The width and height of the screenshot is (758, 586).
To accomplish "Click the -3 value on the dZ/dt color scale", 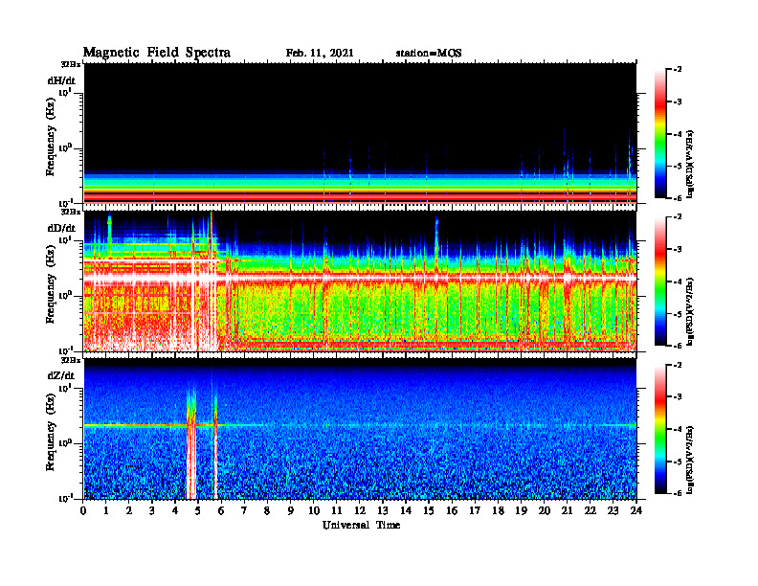I will (678, 397).
